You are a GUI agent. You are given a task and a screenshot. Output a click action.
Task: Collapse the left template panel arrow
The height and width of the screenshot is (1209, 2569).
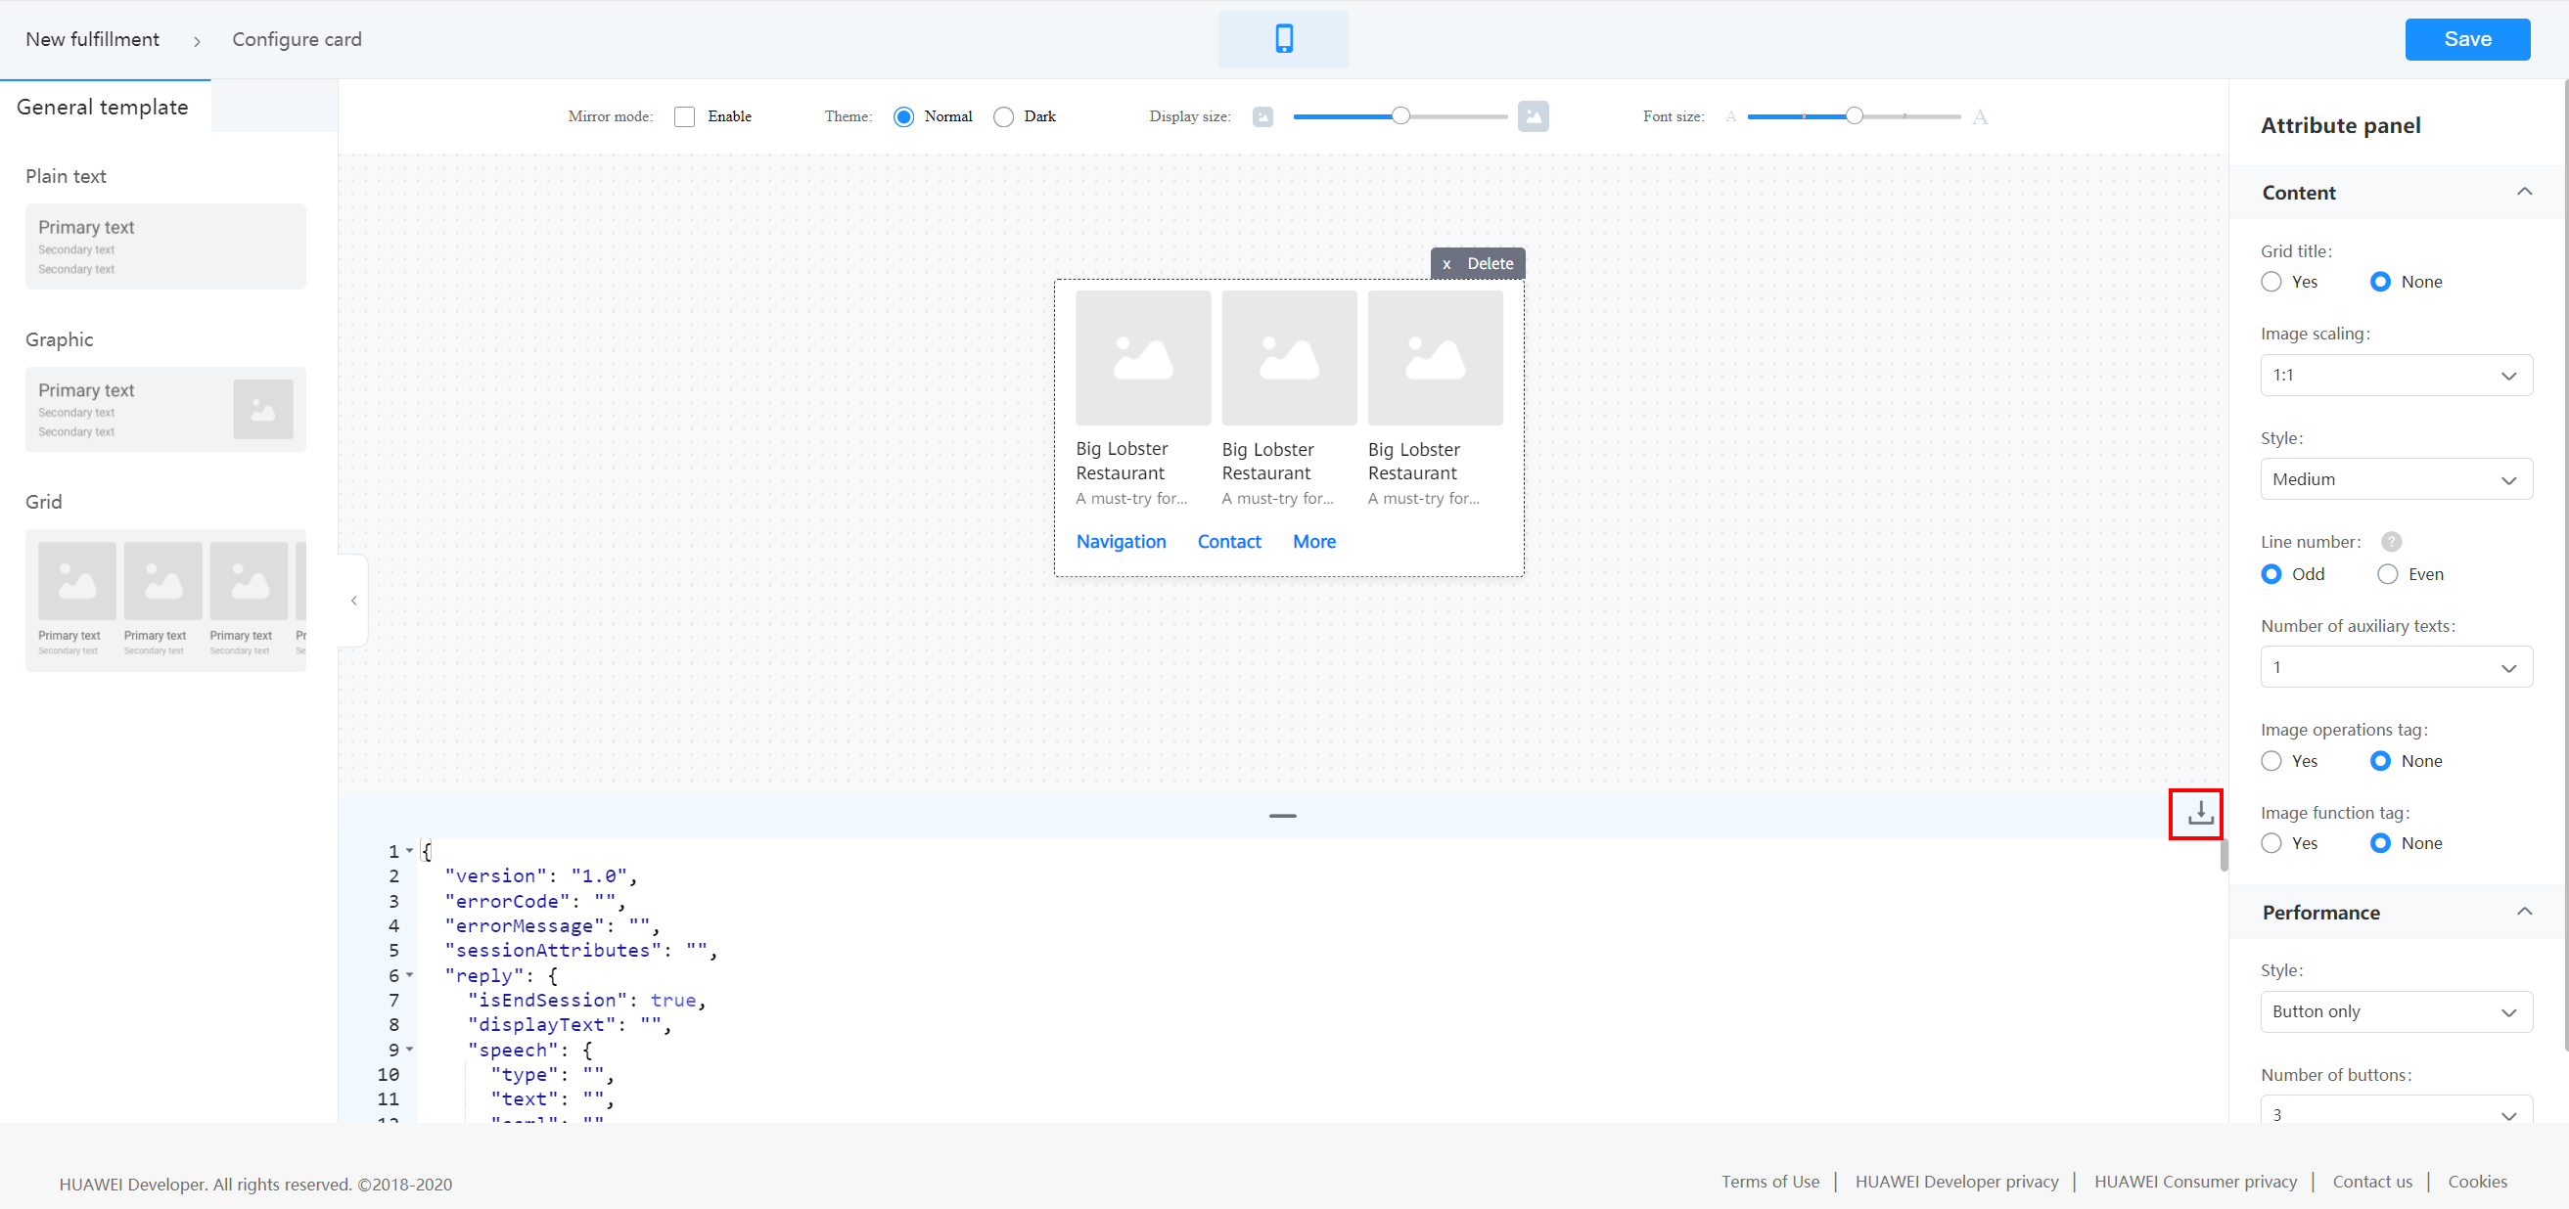(354, 600)
